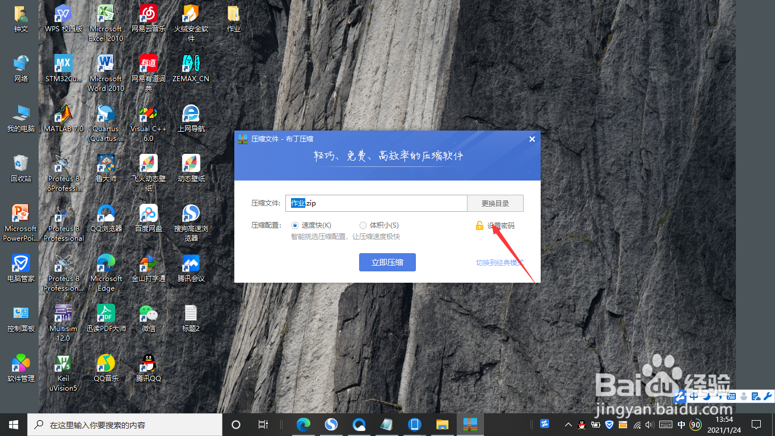Open the volume control in tray
This screenshot has width=775, height=436.
click(650, 425)
